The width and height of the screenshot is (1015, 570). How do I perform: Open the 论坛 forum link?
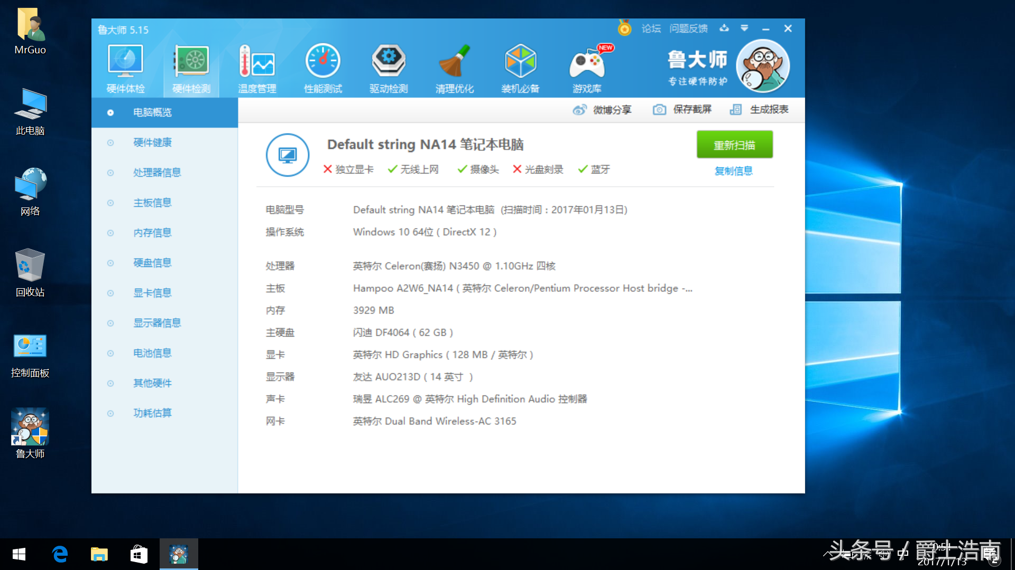(x=651, y=28)
